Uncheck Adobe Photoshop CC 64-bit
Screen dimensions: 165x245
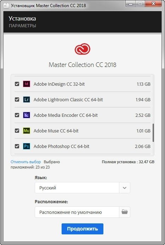pos(17,146)
